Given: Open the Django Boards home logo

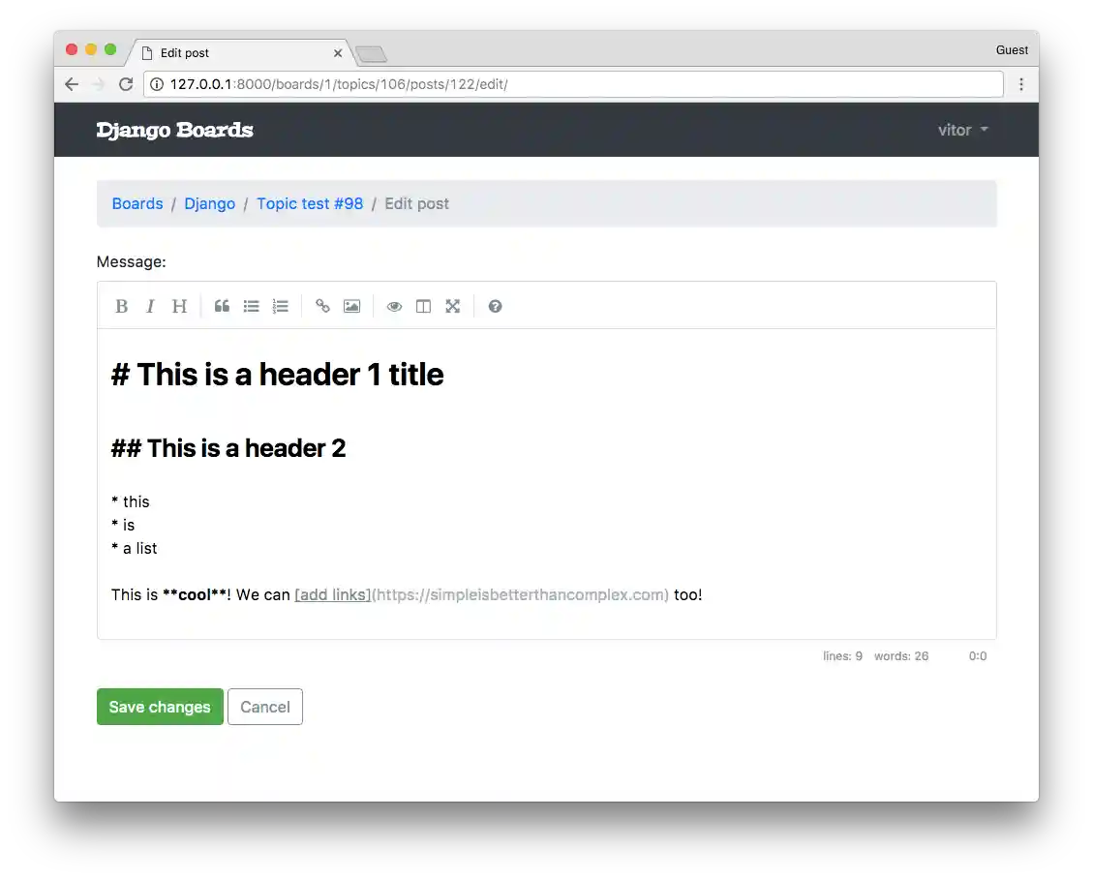Looking at the screenshot, I should pyautogui.click(x=174, y=130).
